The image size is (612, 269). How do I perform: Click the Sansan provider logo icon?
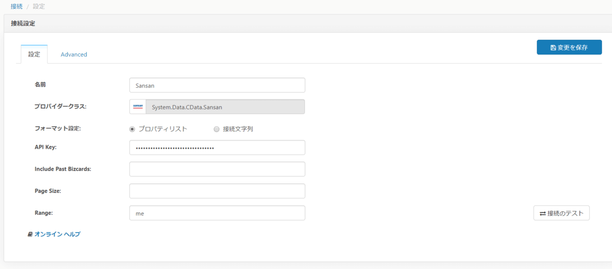(138, 107)
